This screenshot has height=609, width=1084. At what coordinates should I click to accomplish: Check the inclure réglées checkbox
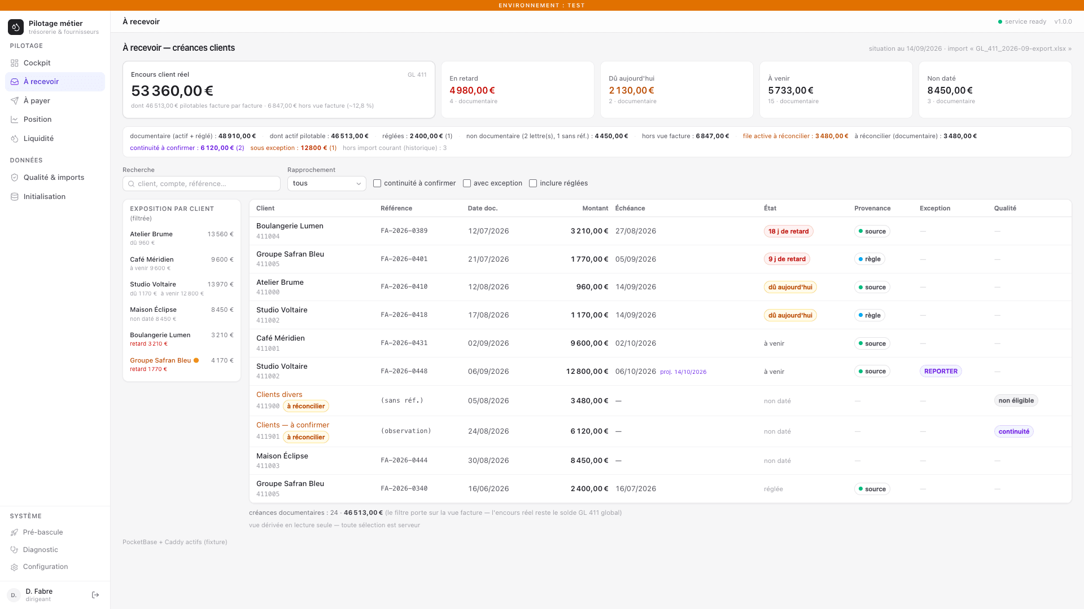pyautogui.click(x=533, y=183)
